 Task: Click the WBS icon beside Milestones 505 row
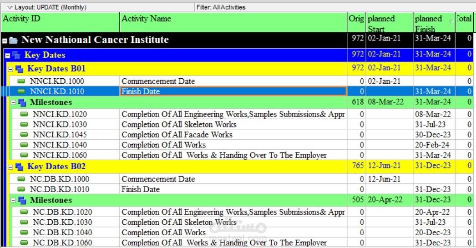click(22, 200)
